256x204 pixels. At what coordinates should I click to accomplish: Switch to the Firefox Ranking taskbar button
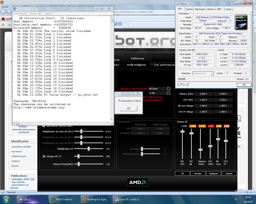click(96, 199)
